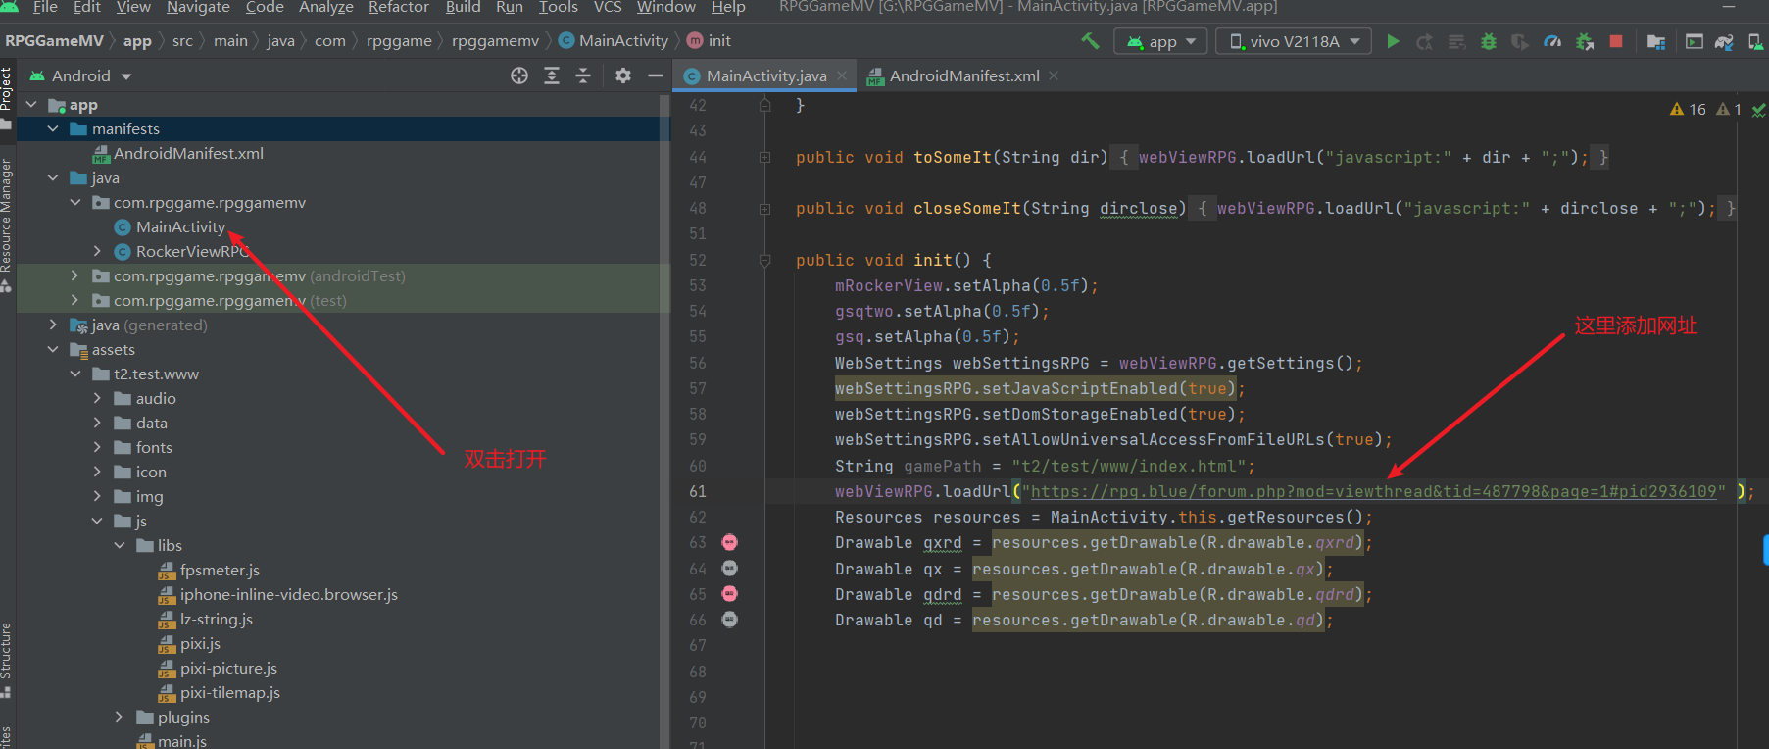The image size is (1769, 749).
Task: Stop the app with the red square
Action: point(1616,41)
